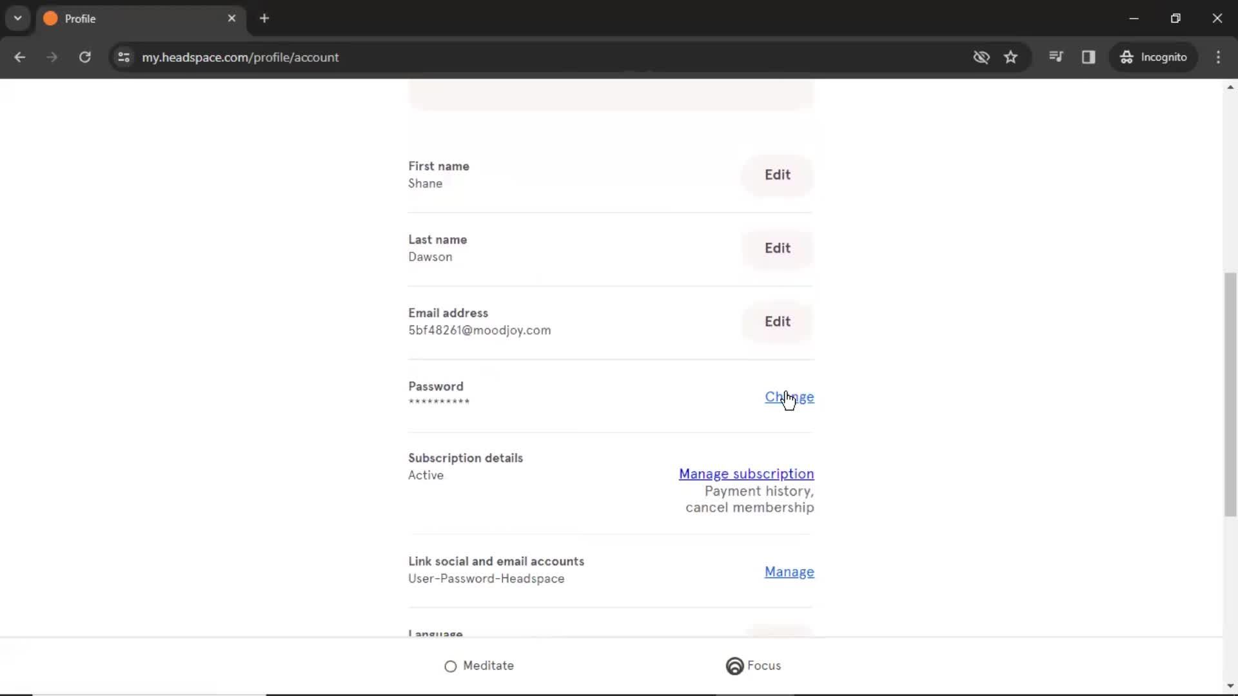Expand the tab search dropdown arrow
Screen dimensions: 1238x696
click(17, 18)
